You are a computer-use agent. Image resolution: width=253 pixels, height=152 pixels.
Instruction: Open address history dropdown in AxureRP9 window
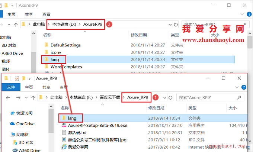pos(170,25)
